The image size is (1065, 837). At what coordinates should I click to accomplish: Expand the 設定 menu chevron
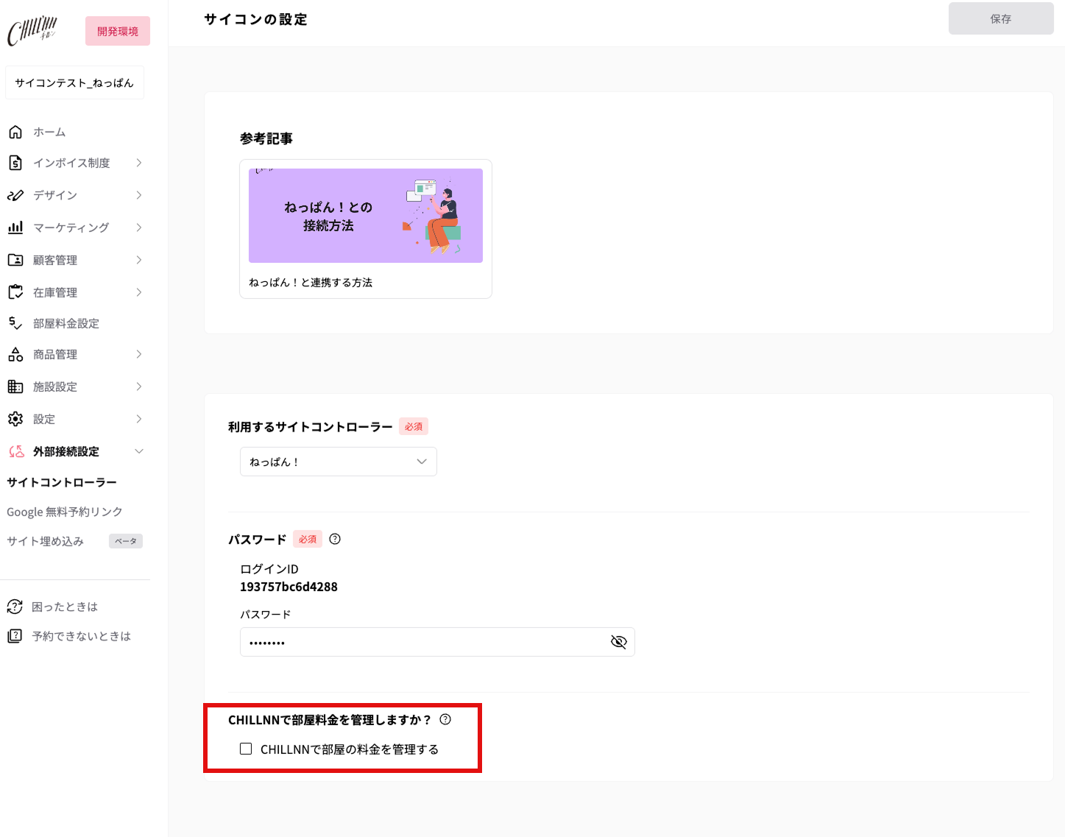139,419
